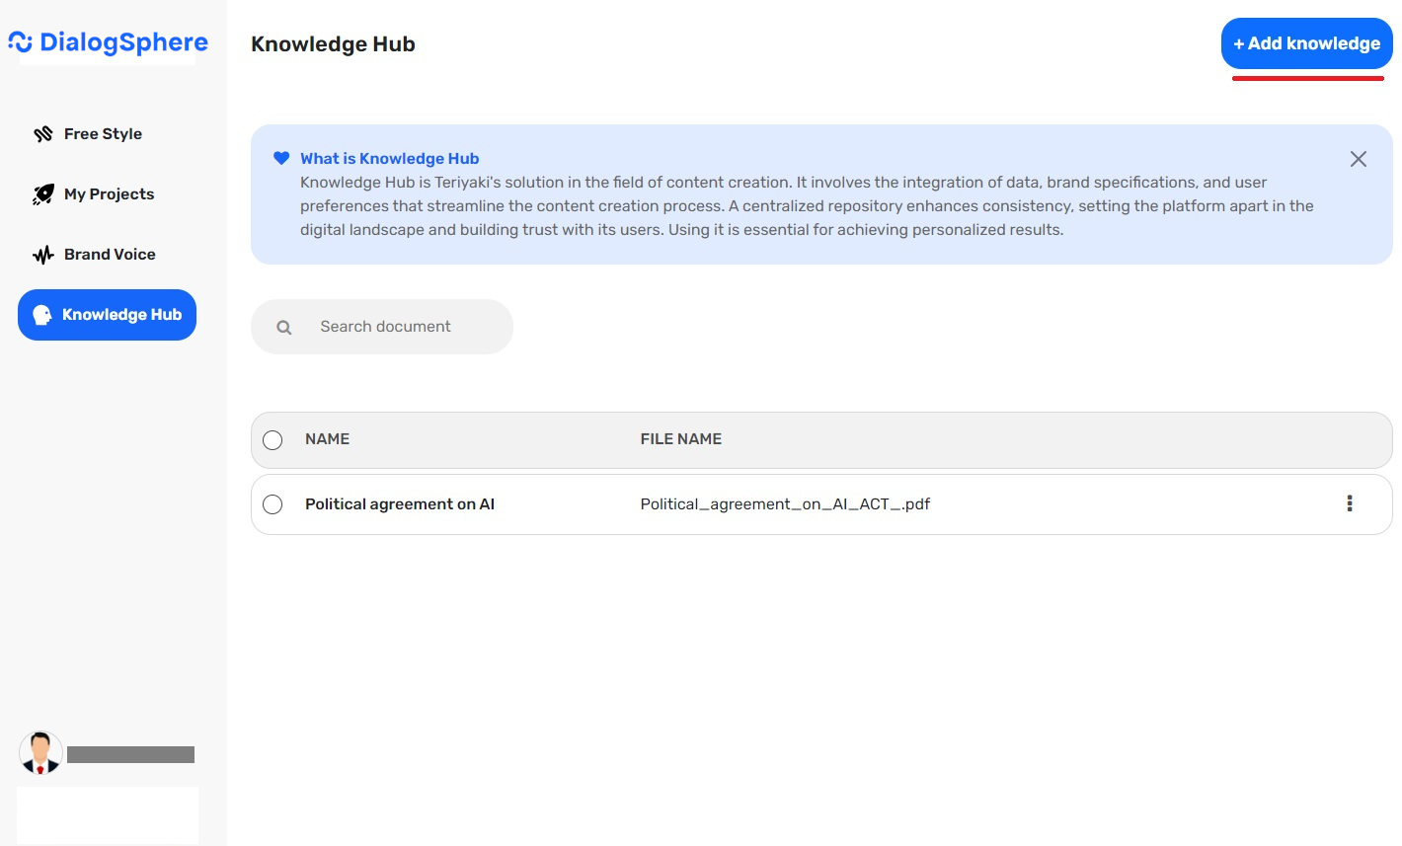Open the account menu near the avatar

(x=40, y=752)
